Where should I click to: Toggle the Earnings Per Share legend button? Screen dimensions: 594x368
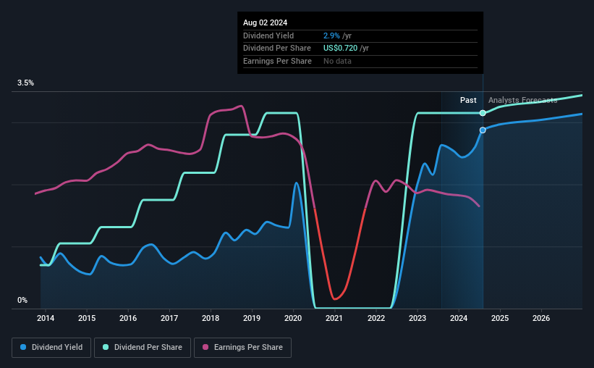242,348
